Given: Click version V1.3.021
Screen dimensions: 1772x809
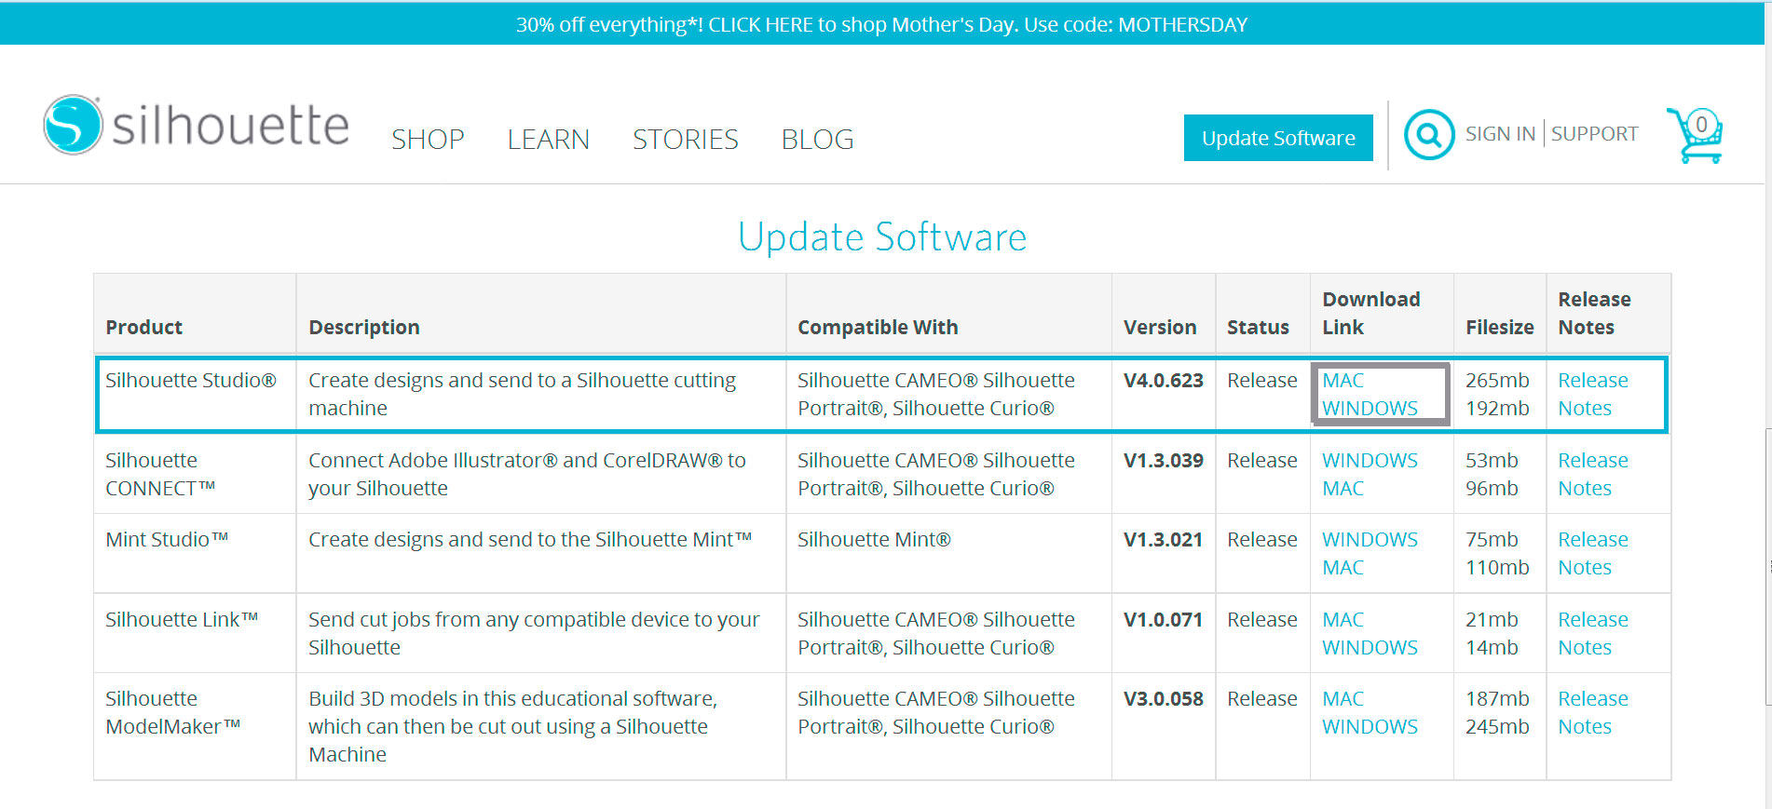Looking at the screenshot, I should 1164,540.
